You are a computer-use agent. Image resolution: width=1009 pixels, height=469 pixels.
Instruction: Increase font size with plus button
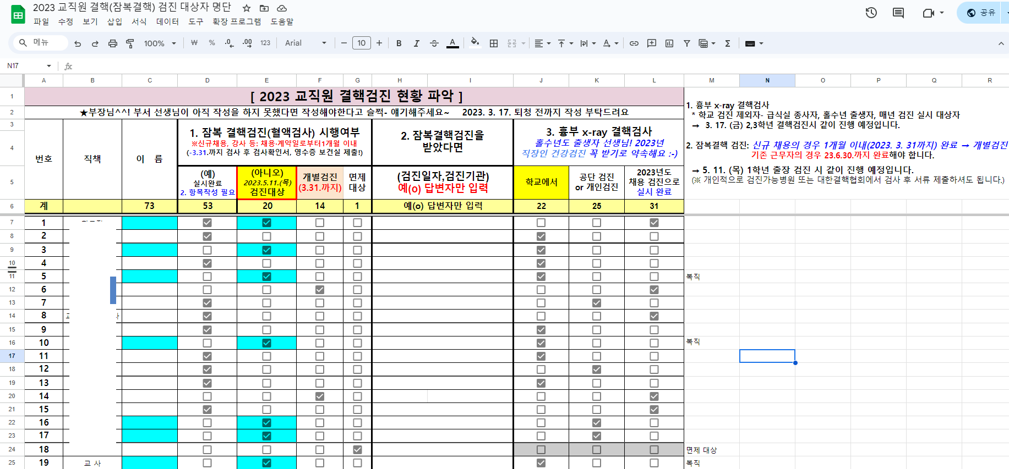[x=379, y=43]
